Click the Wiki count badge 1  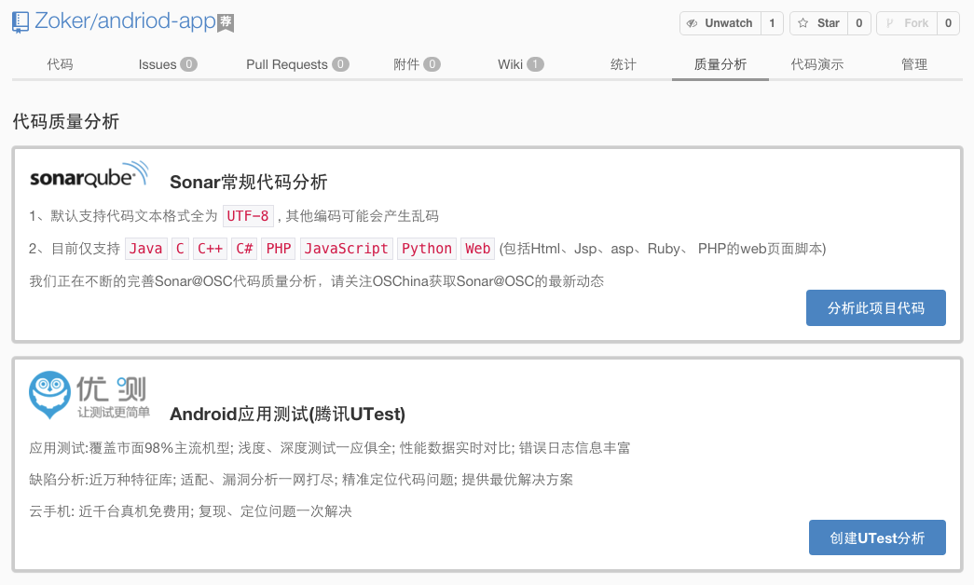coord(535,64)
